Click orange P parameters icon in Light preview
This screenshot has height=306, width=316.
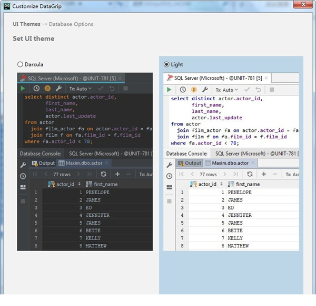click(194, 90)
